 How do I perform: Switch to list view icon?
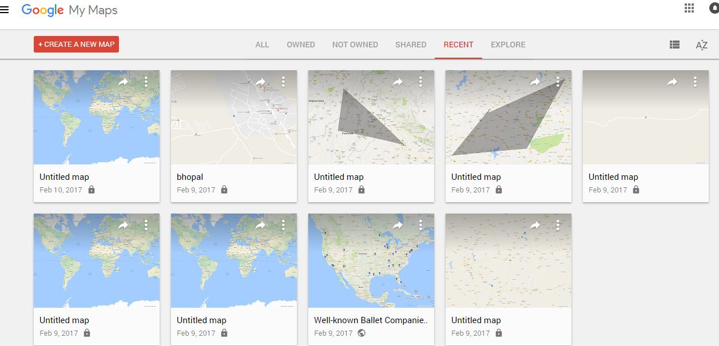[674, 45]
